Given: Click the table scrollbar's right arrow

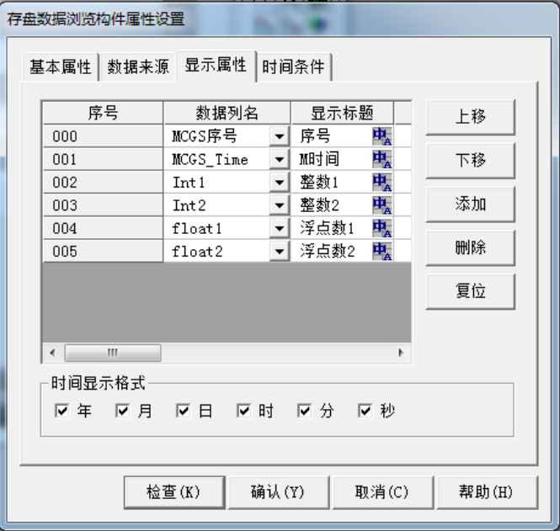Looking at the screenshot, I should coord(401,353).
